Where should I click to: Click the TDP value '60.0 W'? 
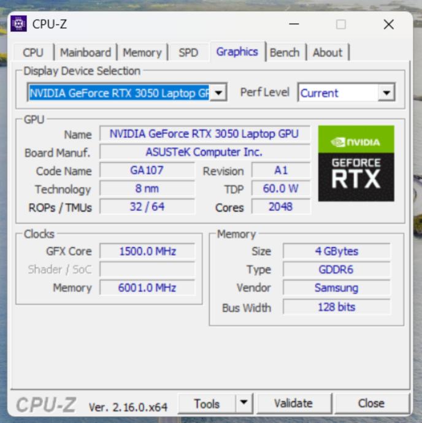281,189
